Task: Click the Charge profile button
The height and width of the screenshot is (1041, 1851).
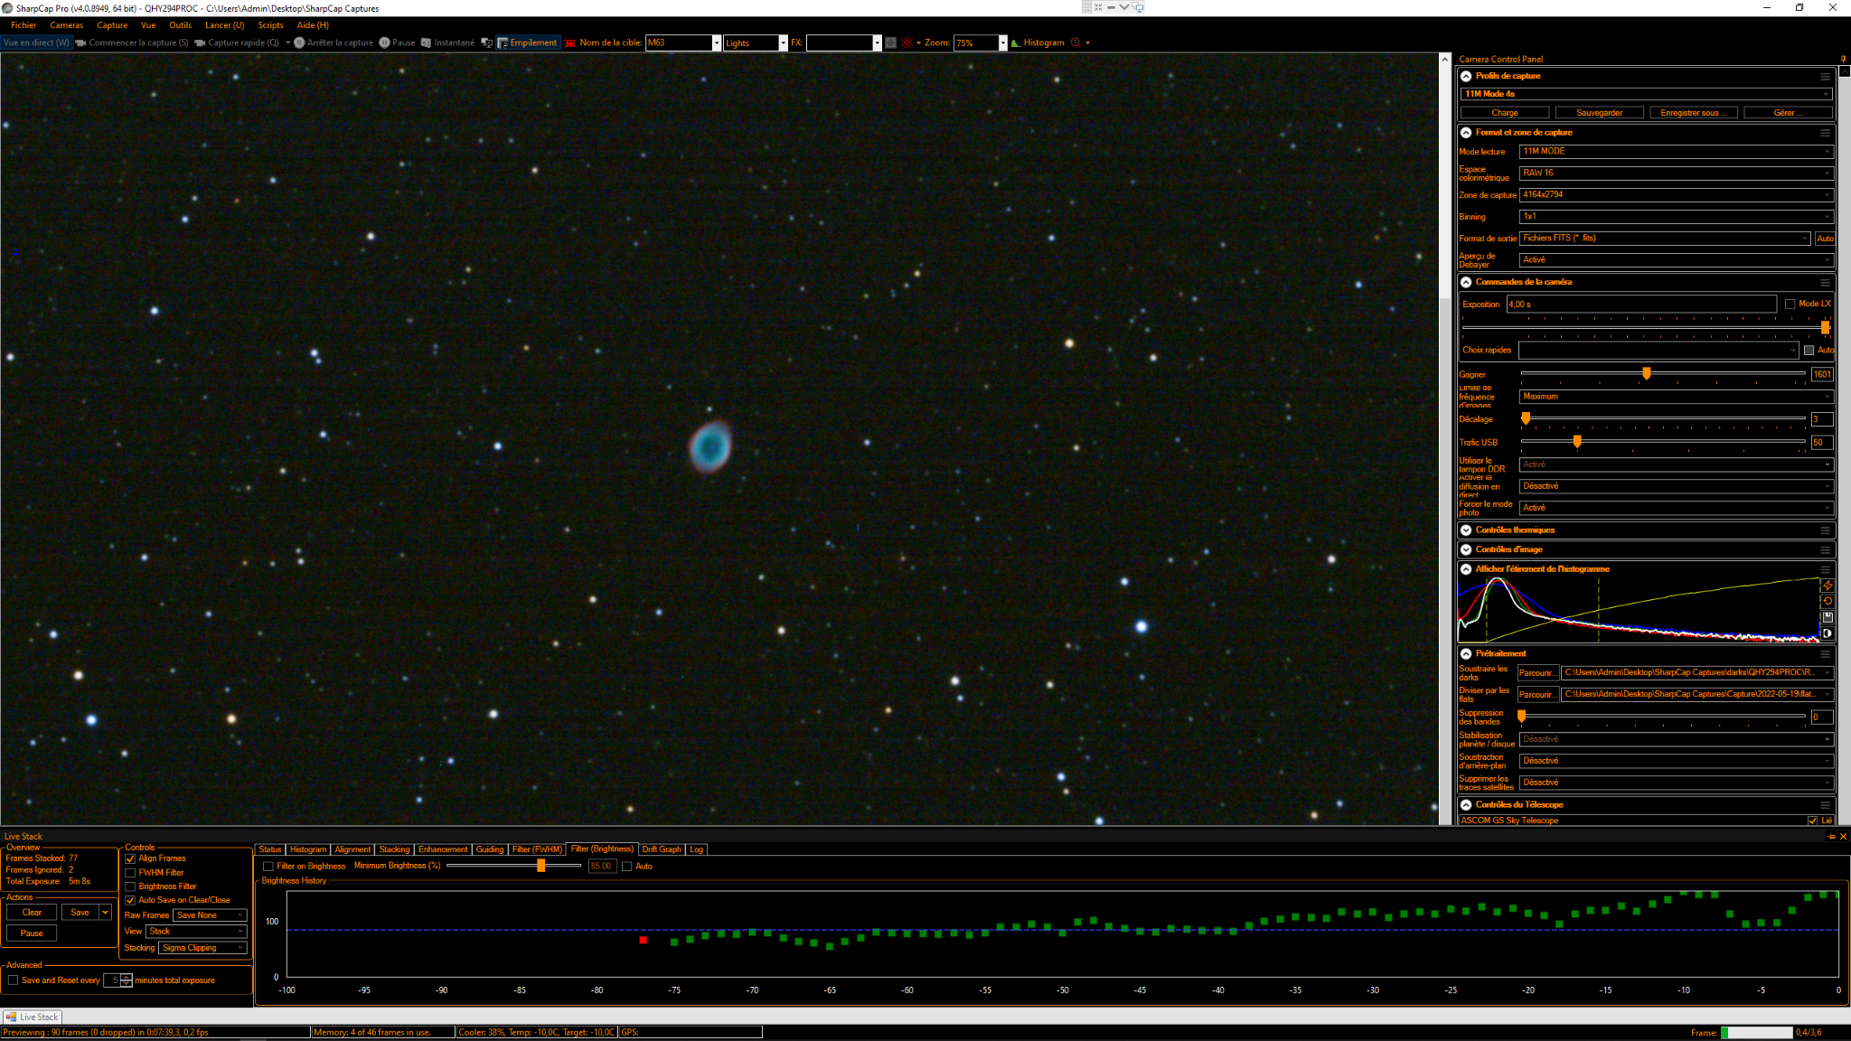Action: tap(1505, 113)
